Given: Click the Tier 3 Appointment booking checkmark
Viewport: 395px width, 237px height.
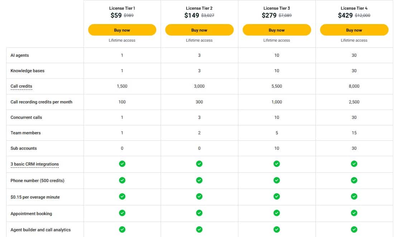Looking at the screenshot, I should (x=277, y=213).
